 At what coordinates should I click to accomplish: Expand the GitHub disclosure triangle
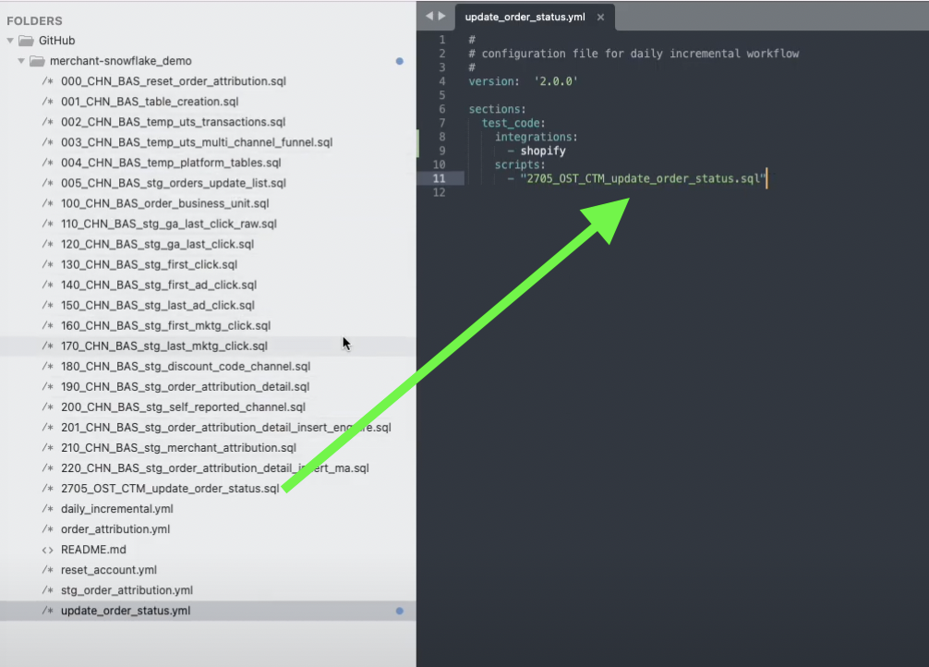(9, 40)
